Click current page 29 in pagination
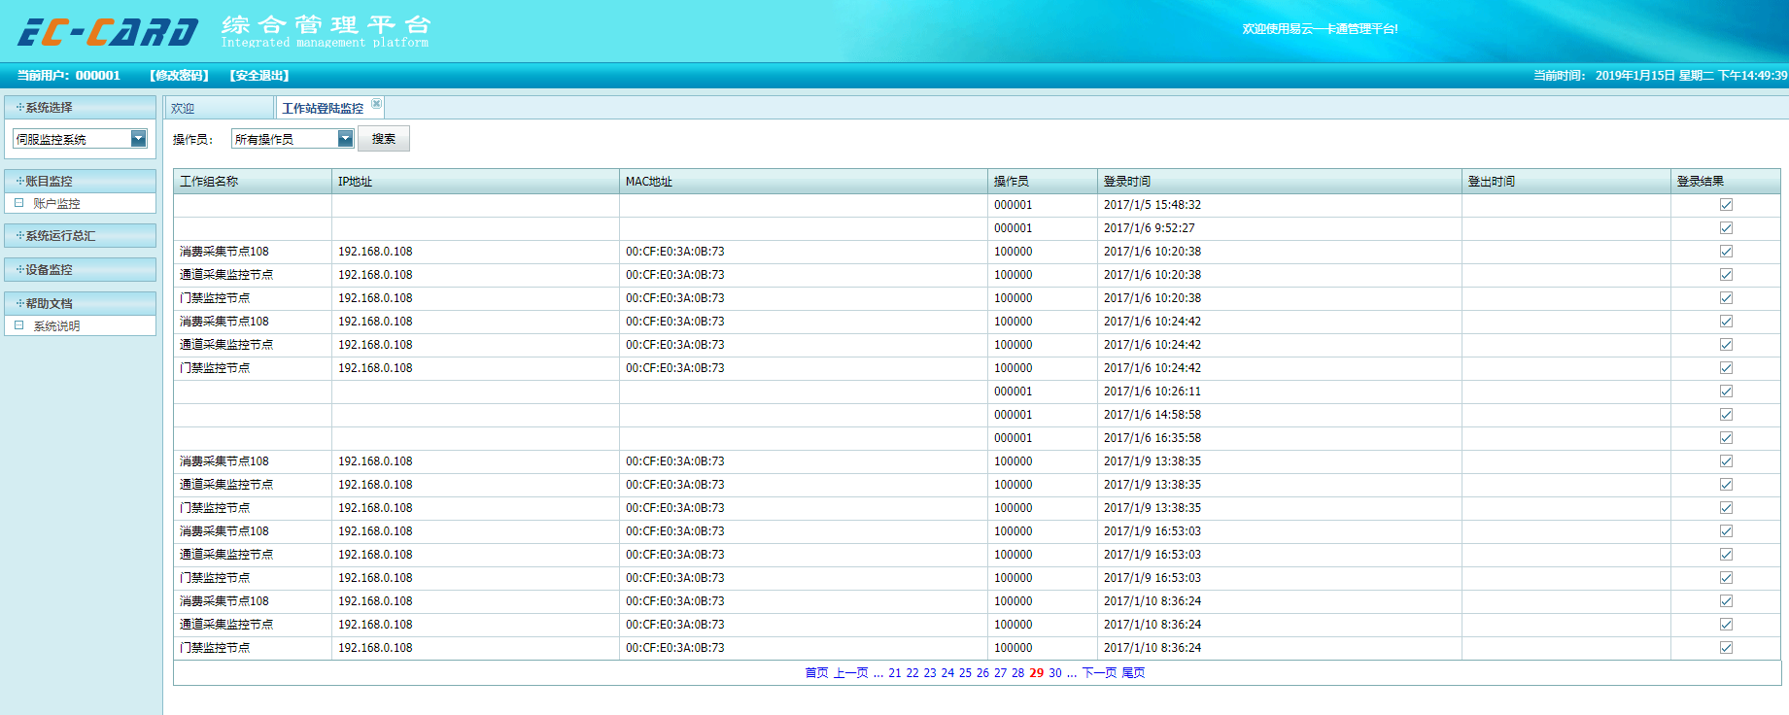The image size is (1789, 715). tap(1037, 673)
